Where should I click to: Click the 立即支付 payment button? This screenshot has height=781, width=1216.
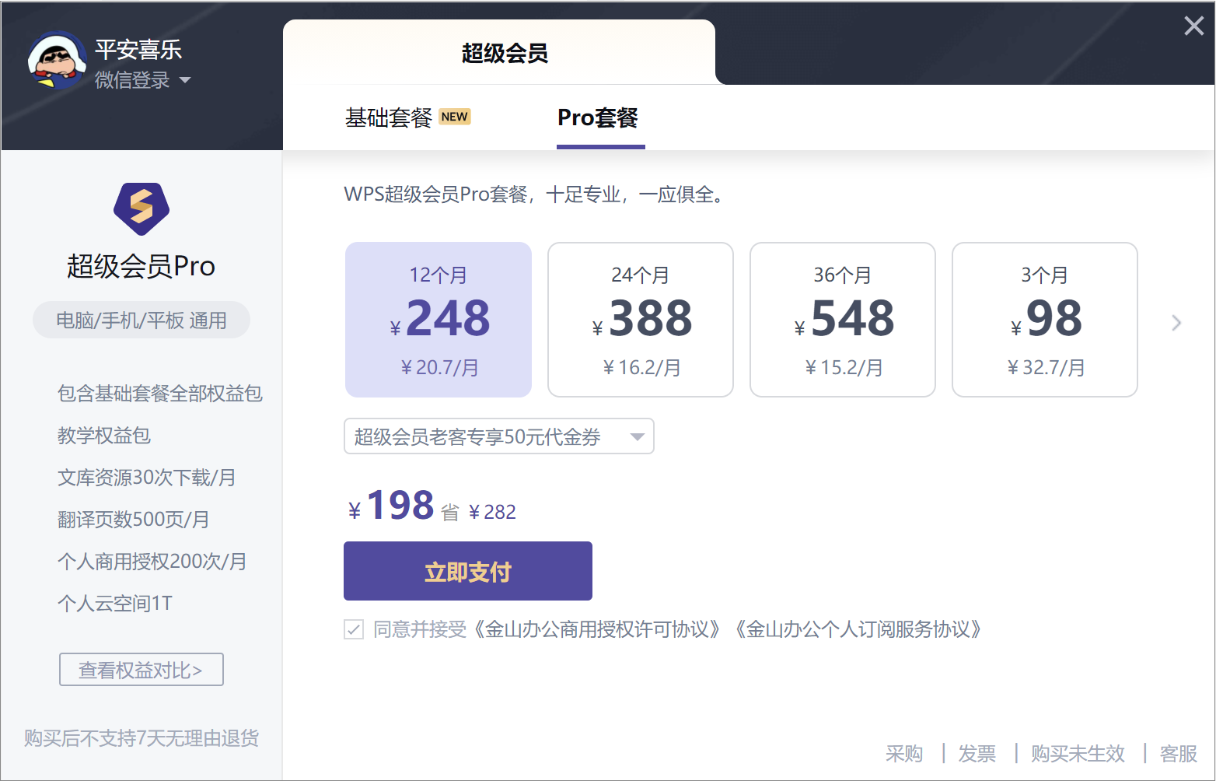(467, 570)
